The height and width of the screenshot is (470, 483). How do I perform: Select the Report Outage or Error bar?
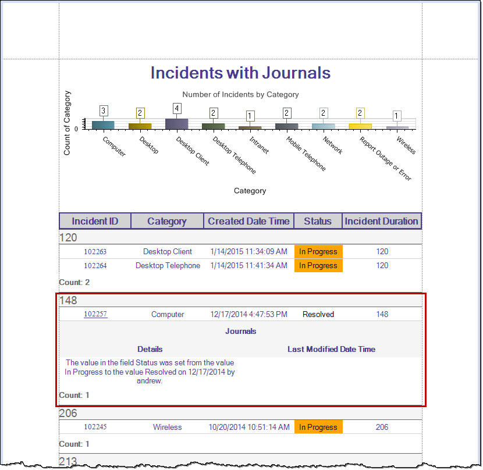click(360, 126)
